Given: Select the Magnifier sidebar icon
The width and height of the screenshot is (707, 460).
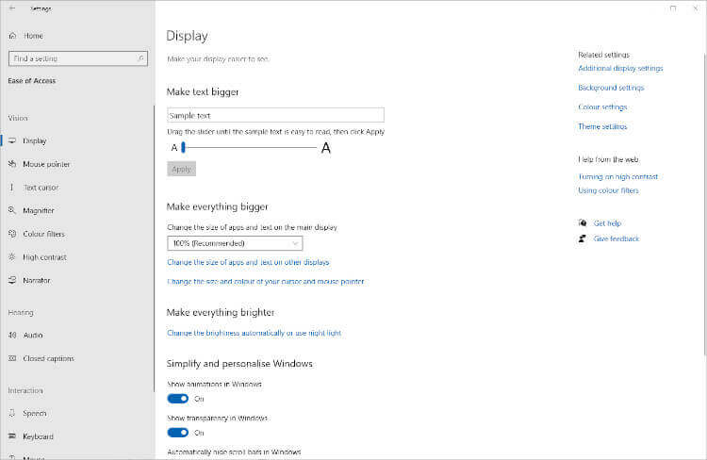Looking at the screenshot, I should (12, 210).
